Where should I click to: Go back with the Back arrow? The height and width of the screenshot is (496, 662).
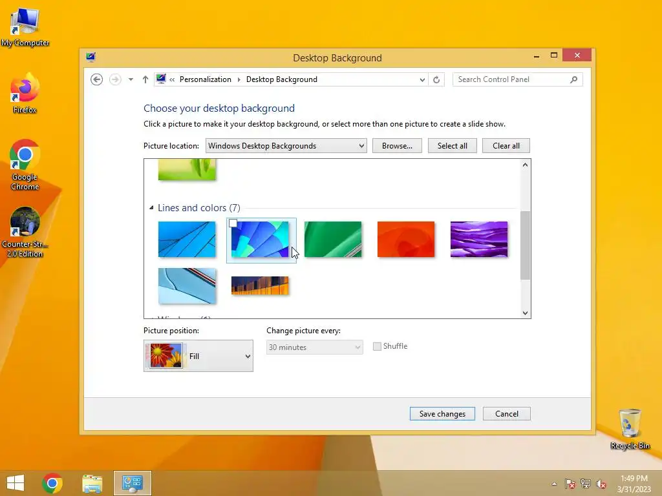click(97, 79)
